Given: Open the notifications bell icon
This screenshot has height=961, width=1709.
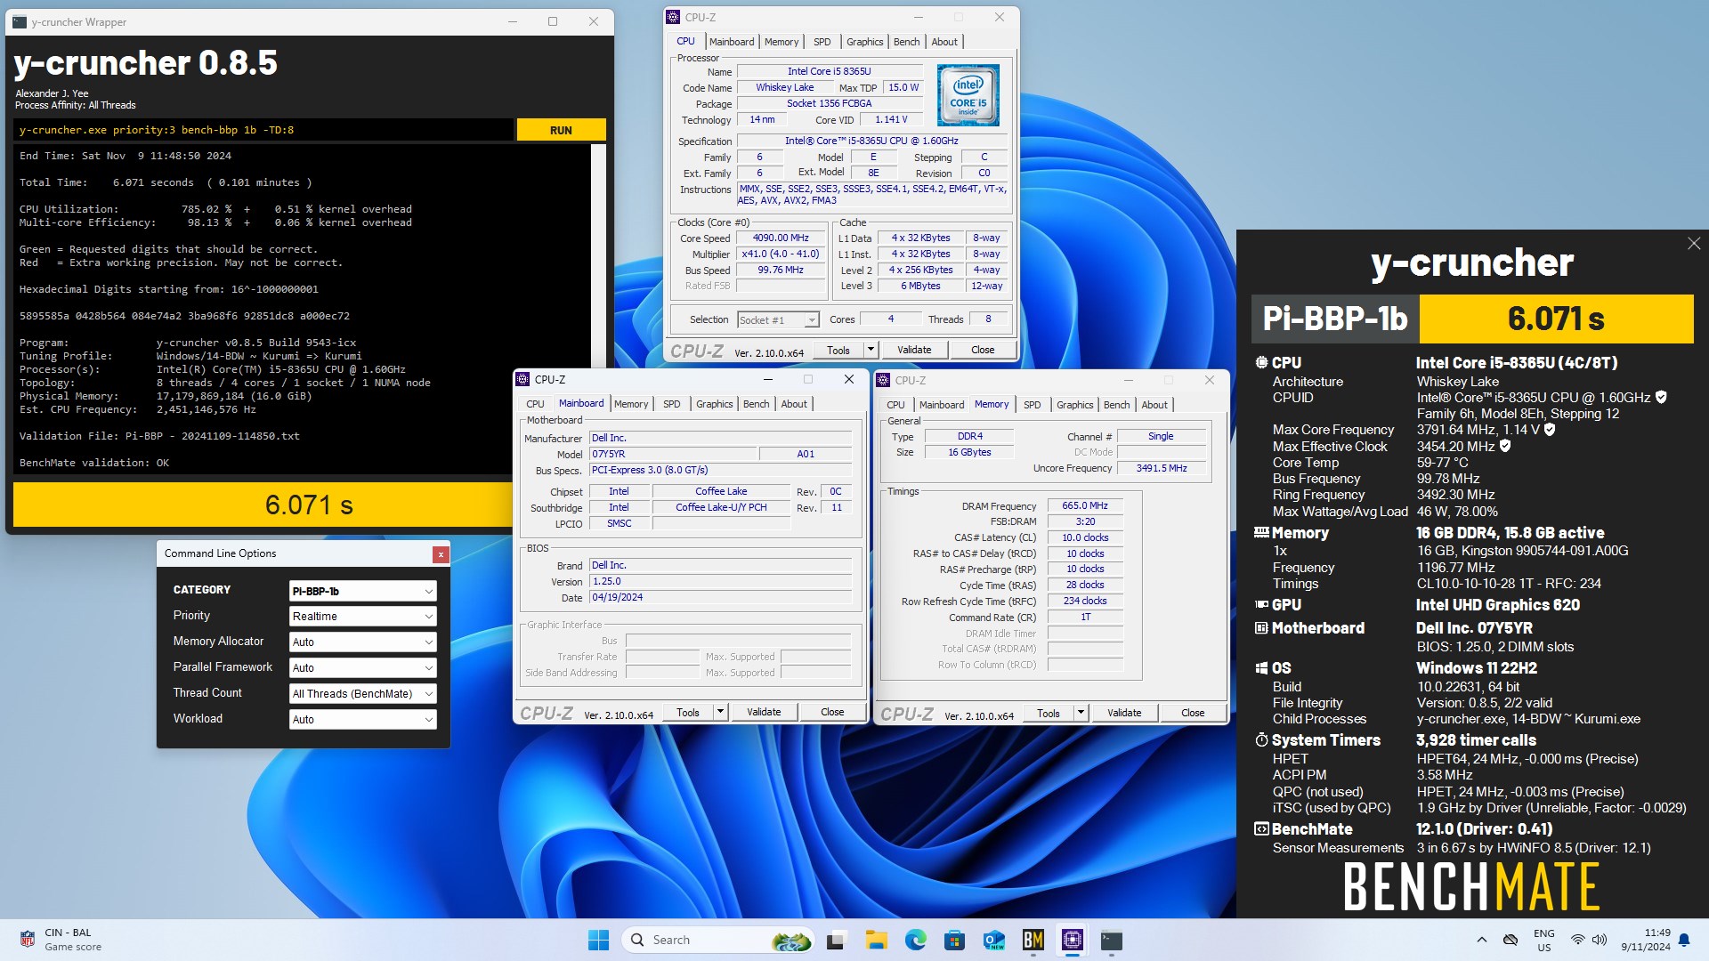Looking at the screenshot, I should pos(1684,940).
